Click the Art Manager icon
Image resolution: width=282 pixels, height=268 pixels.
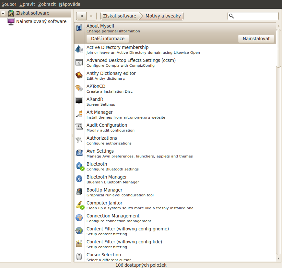pyautogui.click(x=79, y=114)
